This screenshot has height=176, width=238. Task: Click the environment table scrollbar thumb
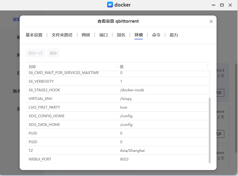210,130
